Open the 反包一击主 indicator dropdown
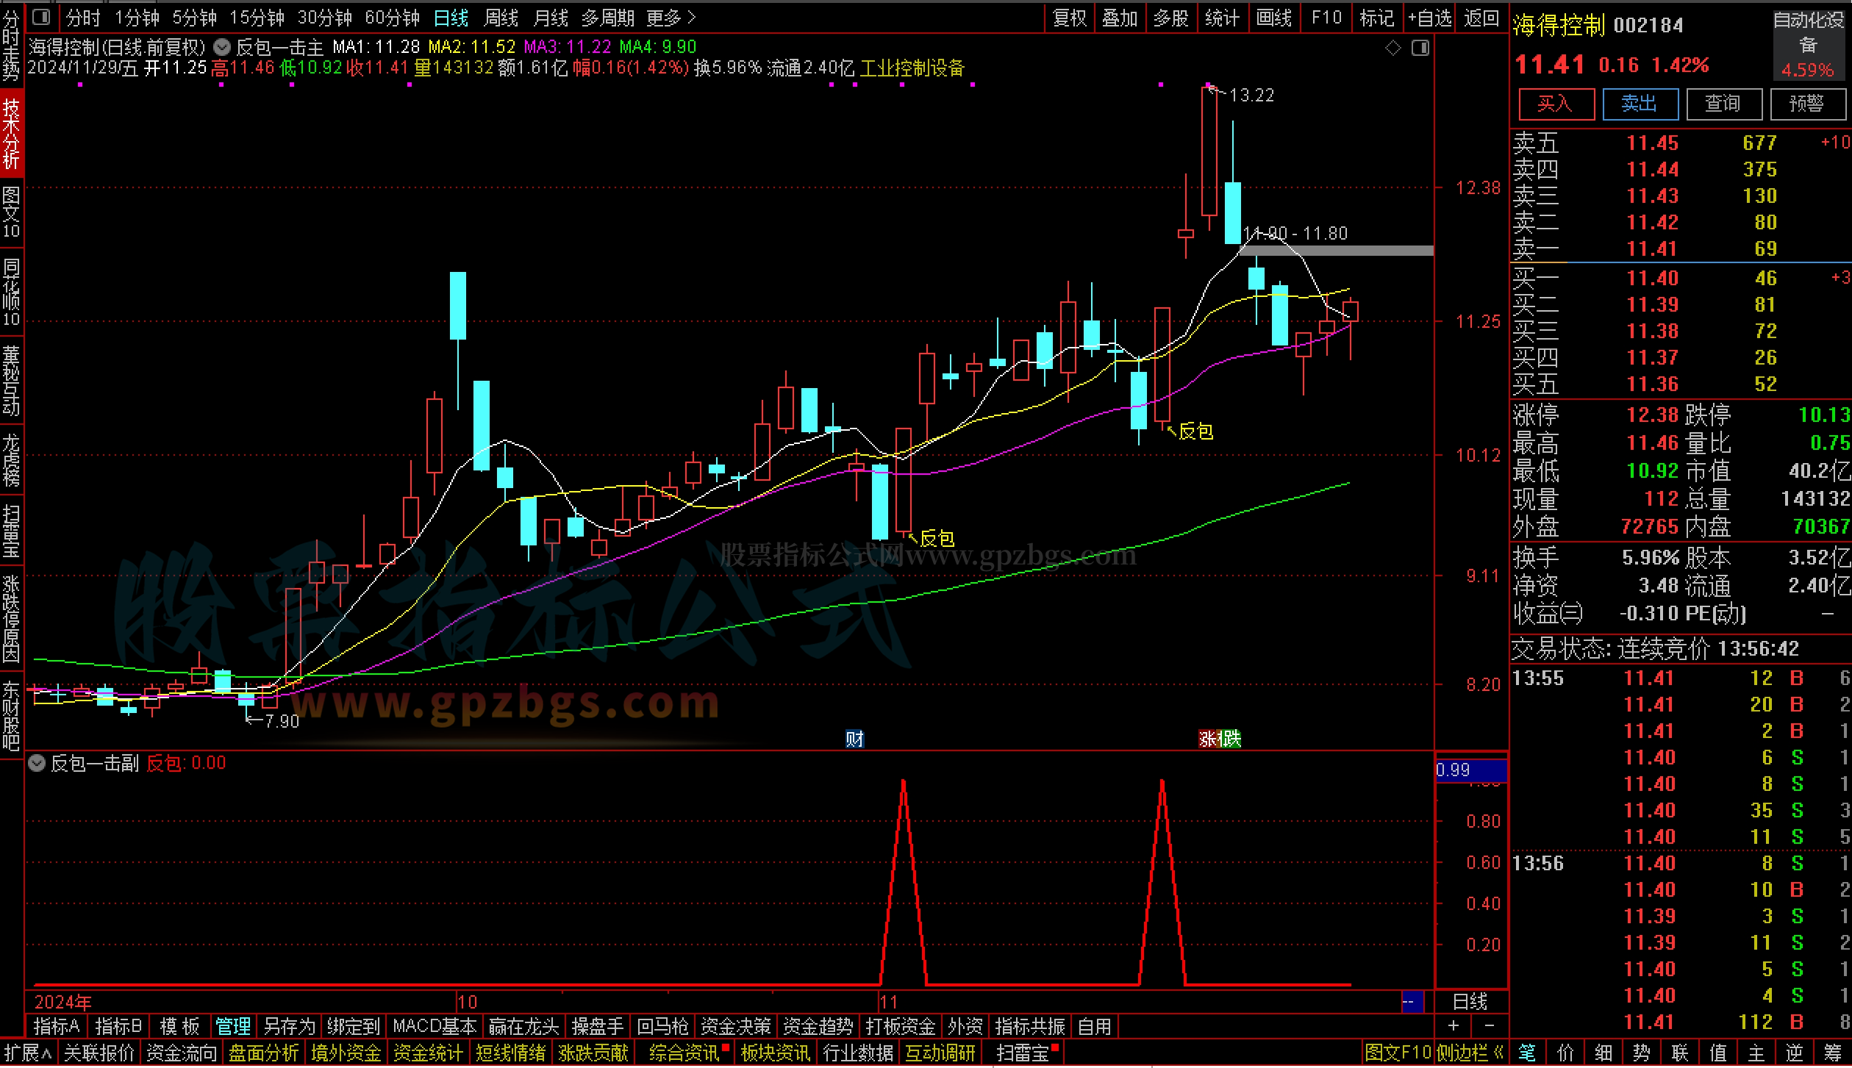 (222, 48)
